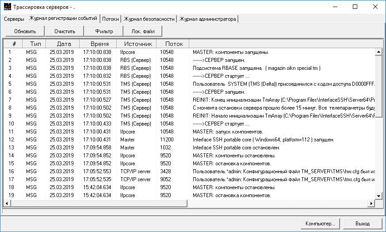Switch to the Серверы tab
The width and height of the screenshot is (386, 232).
tap(14, 19)
